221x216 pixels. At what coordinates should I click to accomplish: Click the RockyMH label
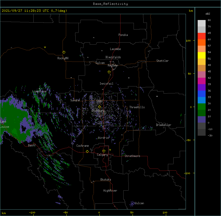pos(63,58)
